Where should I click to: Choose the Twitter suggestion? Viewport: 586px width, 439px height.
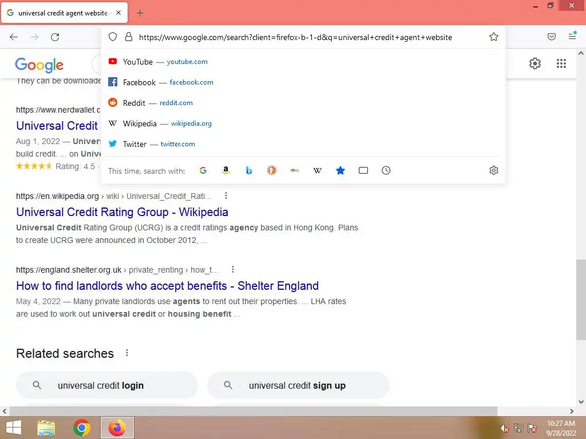tap(303, 143)
